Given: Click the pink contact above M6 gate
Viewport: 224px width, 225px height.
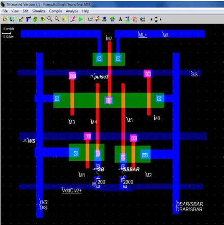Looking at the screenshot, I should tap(148, 74).
